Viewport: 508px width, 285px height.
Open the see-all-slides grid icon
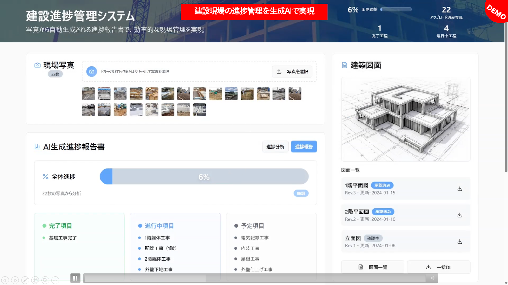tap(35, 280)
